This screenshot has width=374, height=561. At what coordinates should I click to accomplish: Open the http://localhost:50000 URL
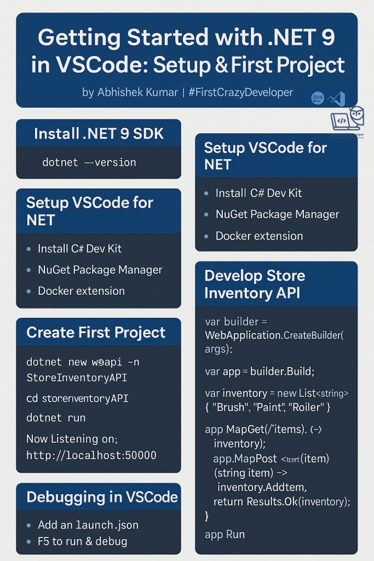(x=91, y=455)
